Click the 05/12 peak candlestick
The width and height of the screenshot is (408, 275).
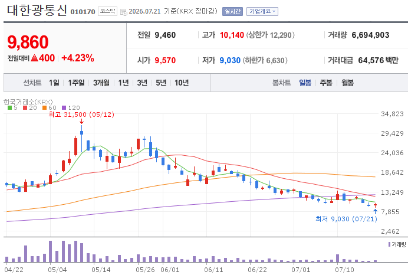tap(82, 138)
